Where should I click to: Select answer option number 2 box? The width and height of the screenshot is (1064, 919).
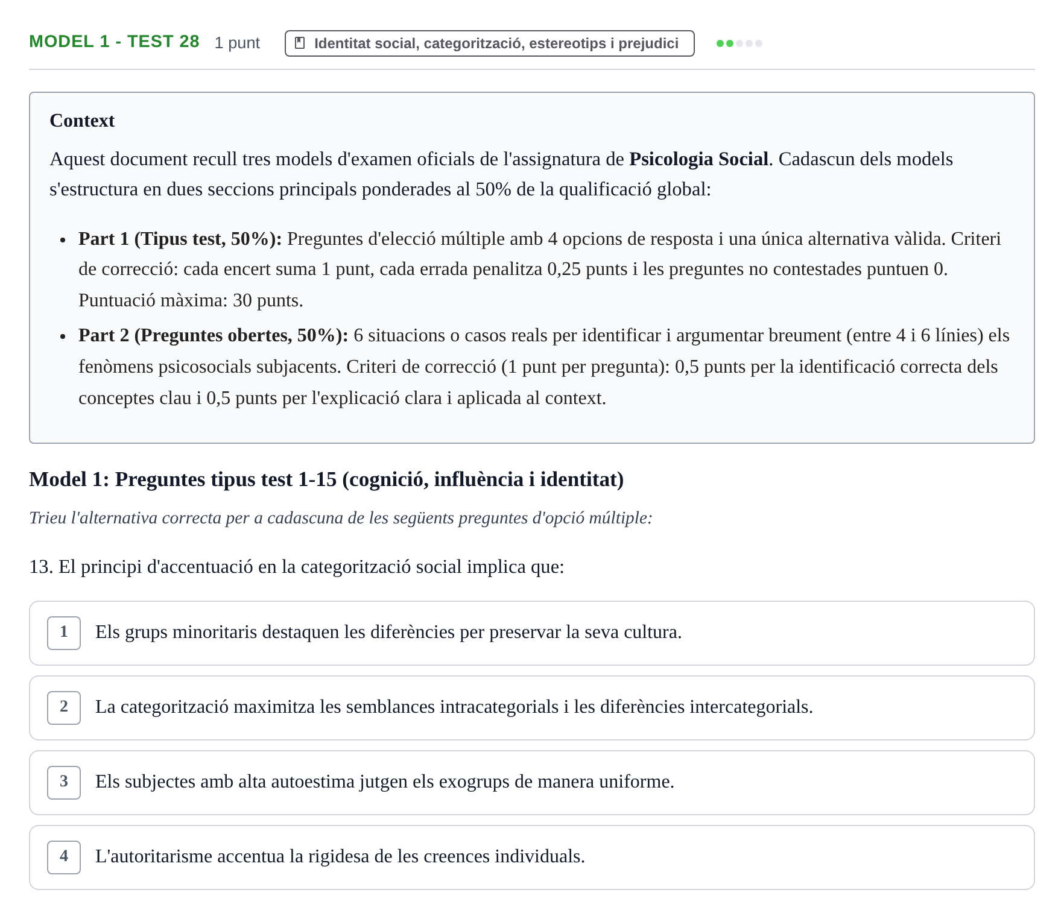pyautogui.click(x=64, y=707)
